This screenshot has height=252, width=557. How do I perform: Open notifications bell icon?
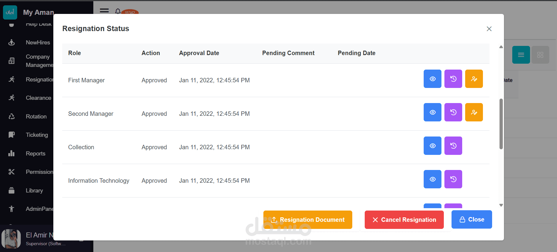pos(118,11)
